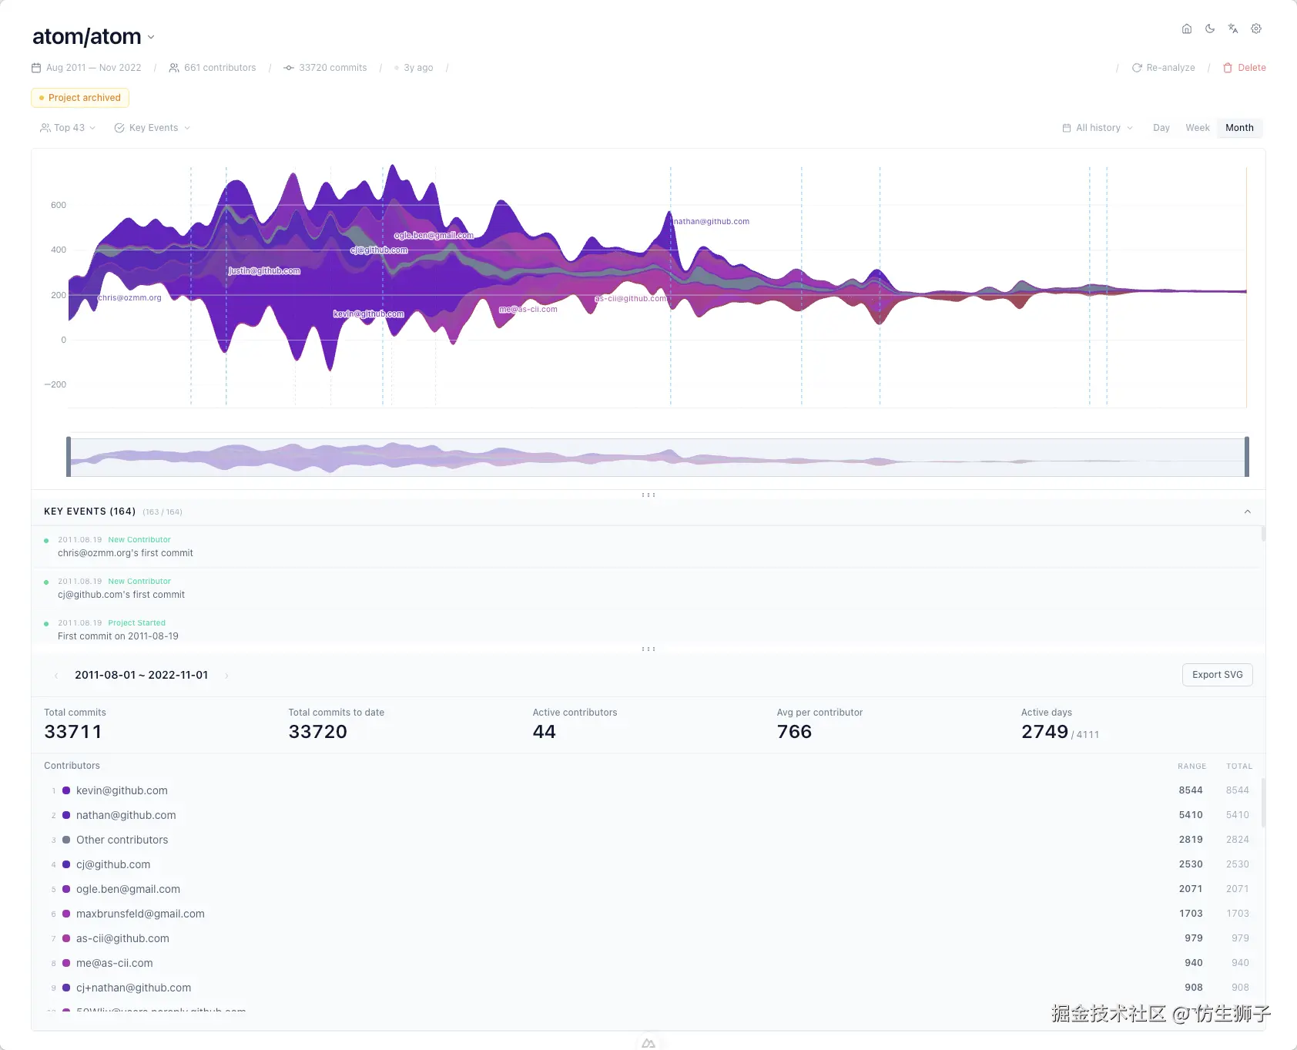Click the Export SVG button
Image resolution: width=1297 pixels, height=1050 pixels.
1218,675
